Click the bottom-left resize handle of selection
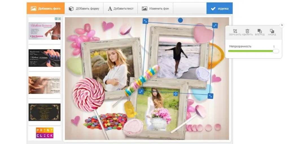Screen dimensions: 289x144 click(141, 92)
